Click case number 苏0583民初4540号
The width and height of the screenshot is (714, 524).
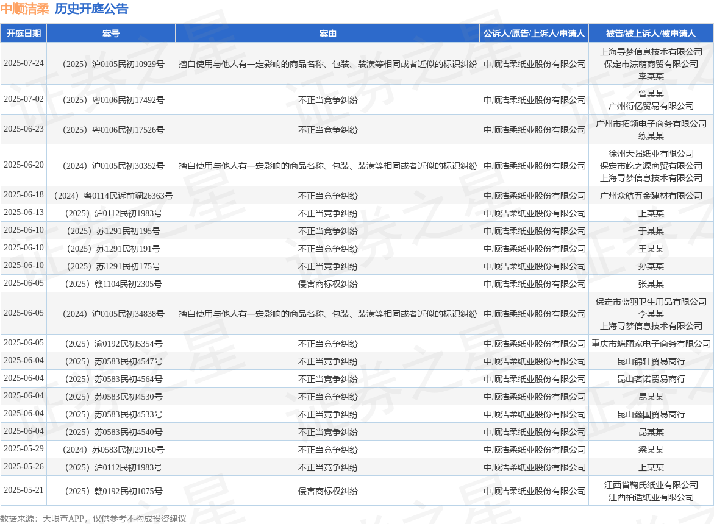click(x=113, y=433)
